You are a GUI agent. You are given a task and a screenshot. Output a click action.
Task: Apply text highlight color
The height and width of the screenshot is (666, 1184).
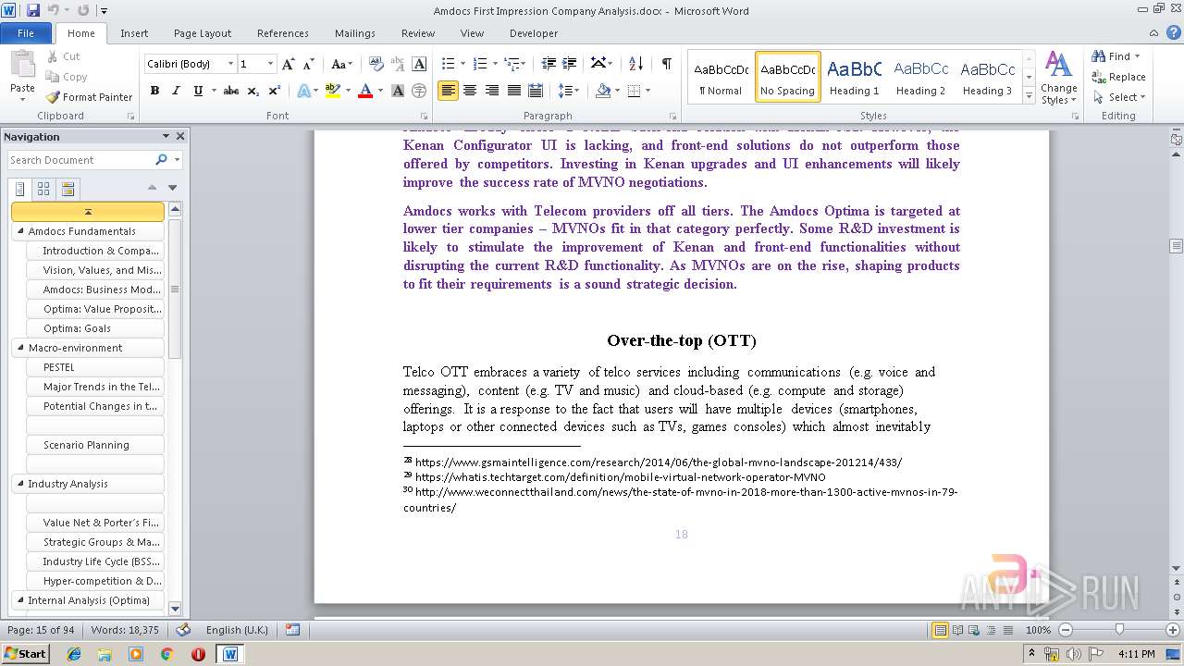[x=333, y=91]
